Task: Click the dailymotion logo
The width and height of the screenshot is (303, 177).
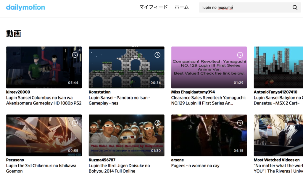Action: (25, 7)
